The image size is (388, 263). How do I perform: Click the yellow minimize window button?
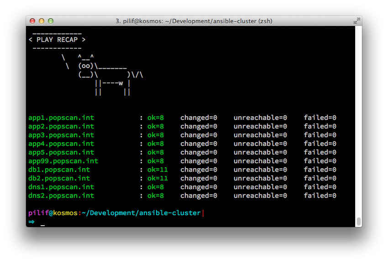[42, 21]
